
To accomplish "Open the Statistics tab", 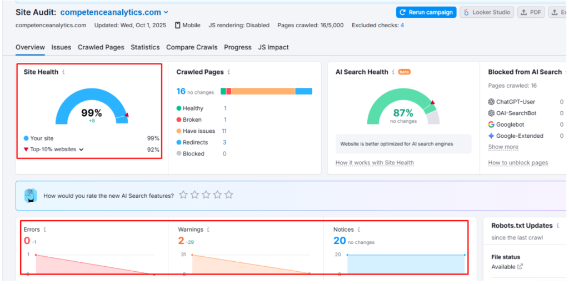I will (145, 47).
